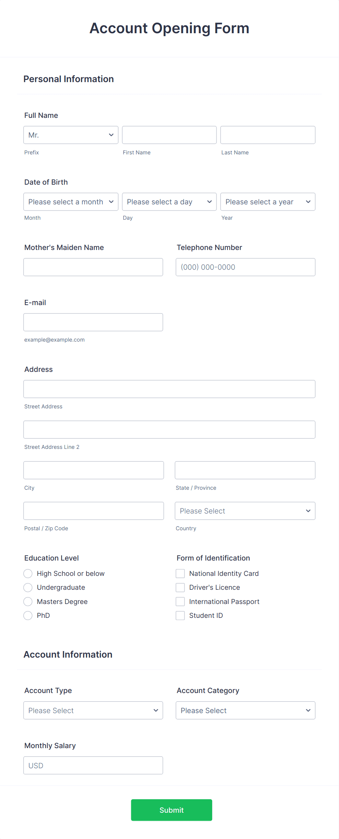Open the birth Day dropdown
Screen dimensions: 339x839
(169, 201)
